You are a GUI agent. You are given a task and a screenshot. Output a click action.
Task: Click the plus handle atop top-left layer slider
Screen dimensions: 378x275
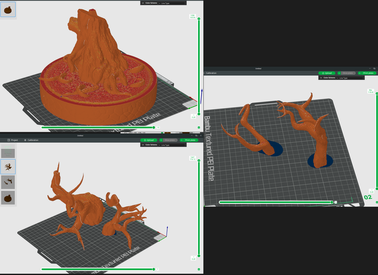(199, 18)
